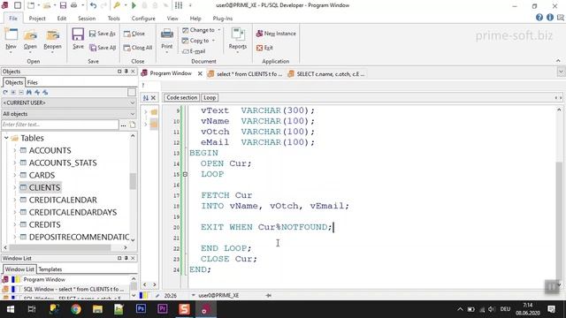The image size is (566, 318).
Task: Click the Find binoculars icon in Objects panel
Action: [29, 92]
